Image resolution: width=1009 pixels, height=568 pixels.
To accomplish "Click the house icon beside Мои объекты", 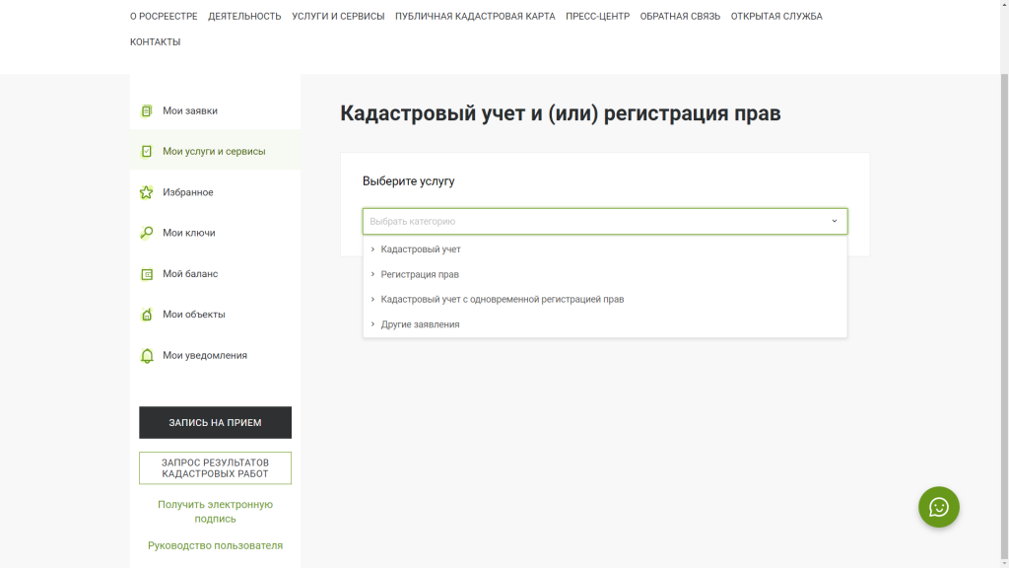I will (x=147, y=315).
